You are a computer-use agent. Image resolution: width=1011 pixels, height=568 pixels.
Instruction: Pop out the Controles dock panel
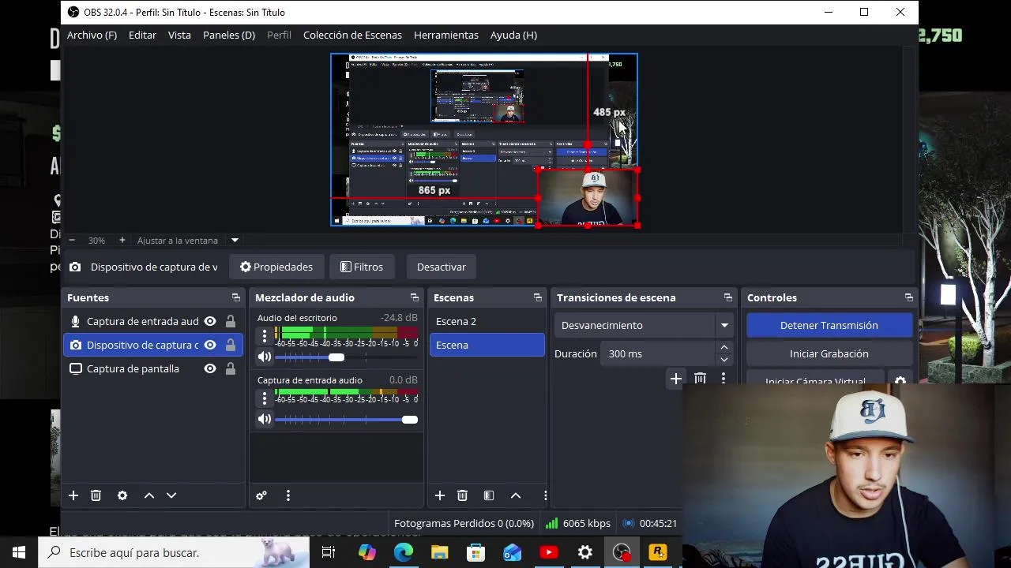click(x=909, y=297)
